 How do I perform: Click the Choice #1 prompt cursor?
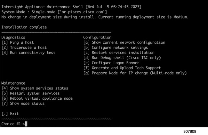pyautogui.click(x=26, y=124)
